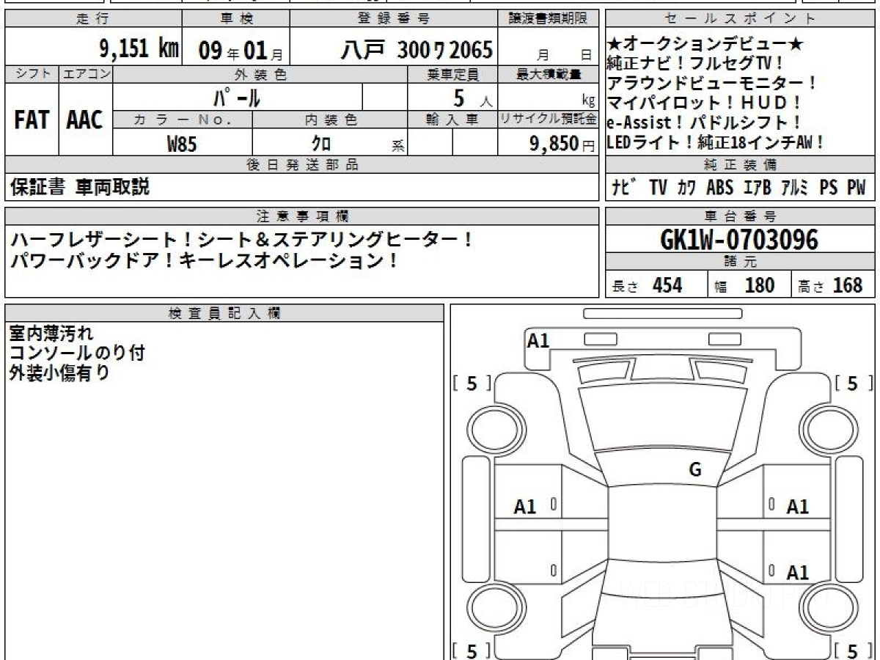
Task: Click the registration number 八戸 300ワ2065
Action: (x=417, y=50)
